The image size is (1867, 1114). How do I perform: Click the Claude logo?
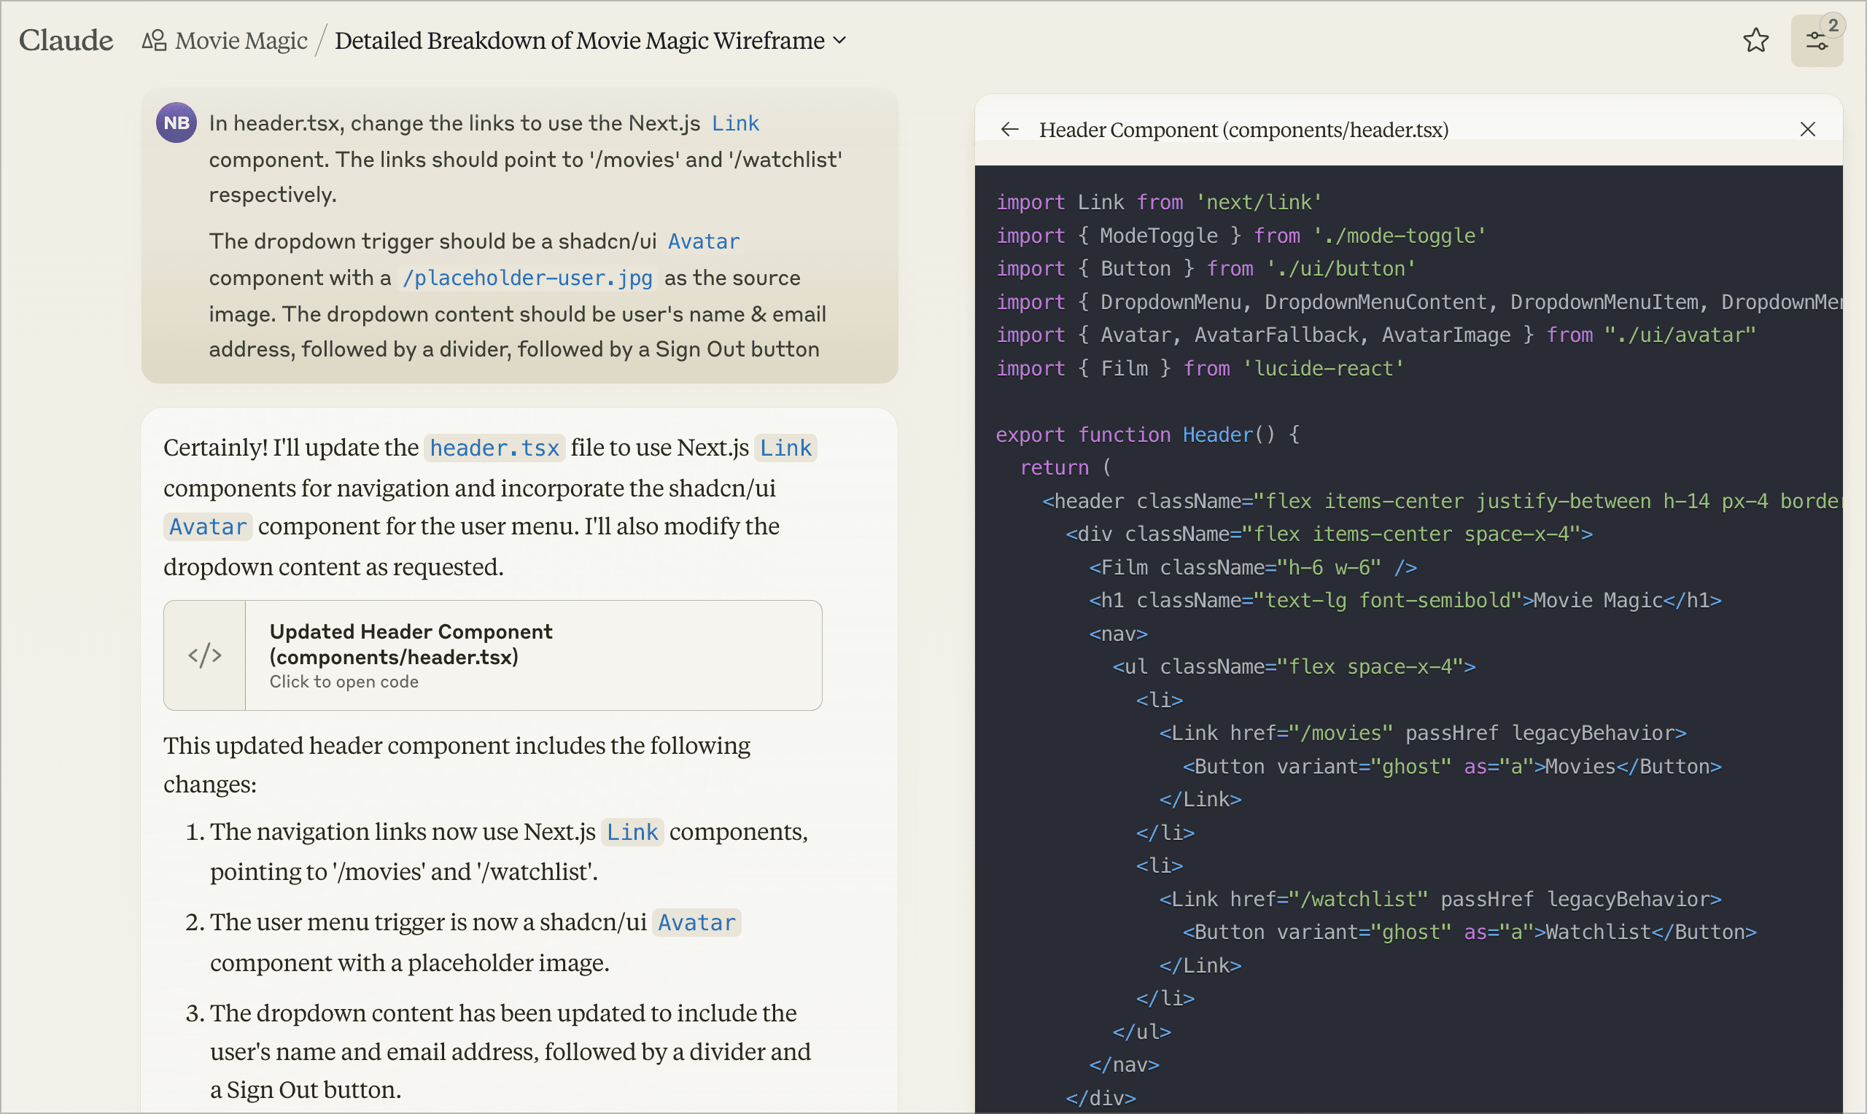coord(66,40)
